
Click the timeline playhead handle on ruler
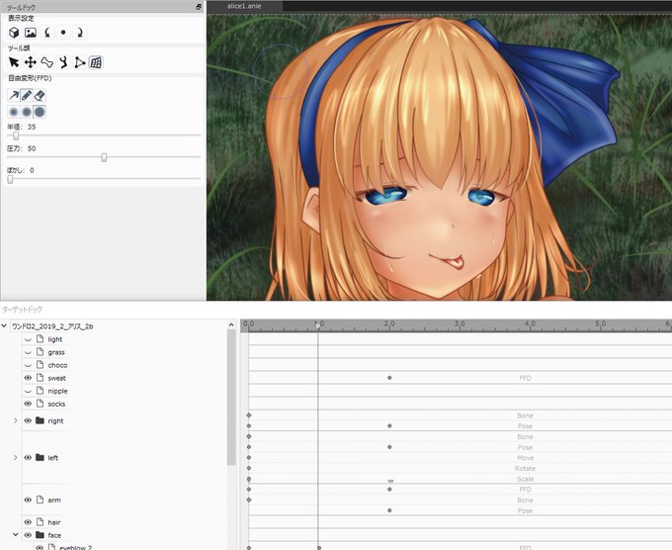[x=317, y=325]
